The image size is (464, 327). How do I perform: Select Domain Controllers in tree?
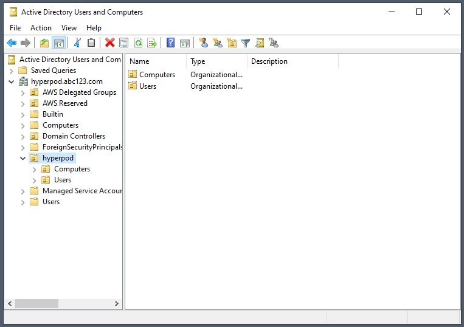tap(74, 136)
